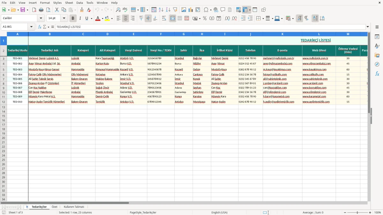Open the Styles menu
This screenshot has width=383, height=215.
point(57,3)
